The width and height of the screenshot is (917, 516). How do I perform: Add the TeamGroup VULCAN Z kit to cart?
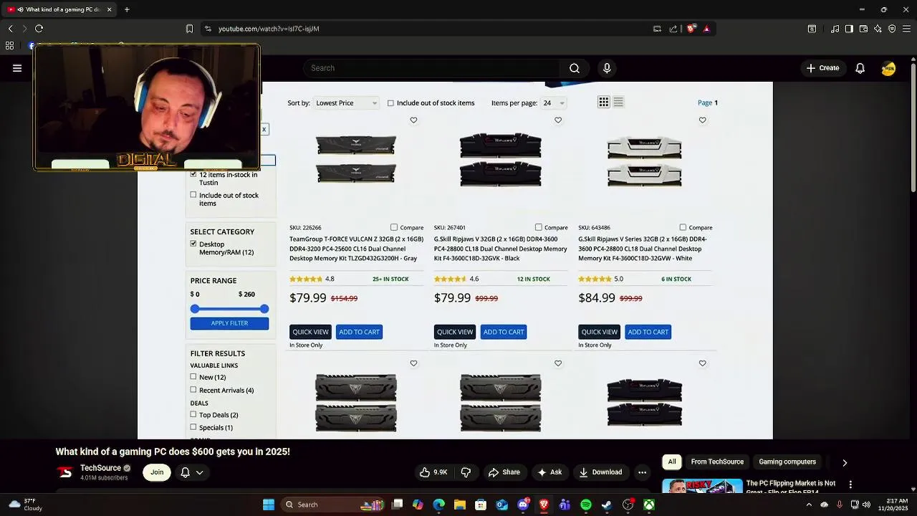359,332
